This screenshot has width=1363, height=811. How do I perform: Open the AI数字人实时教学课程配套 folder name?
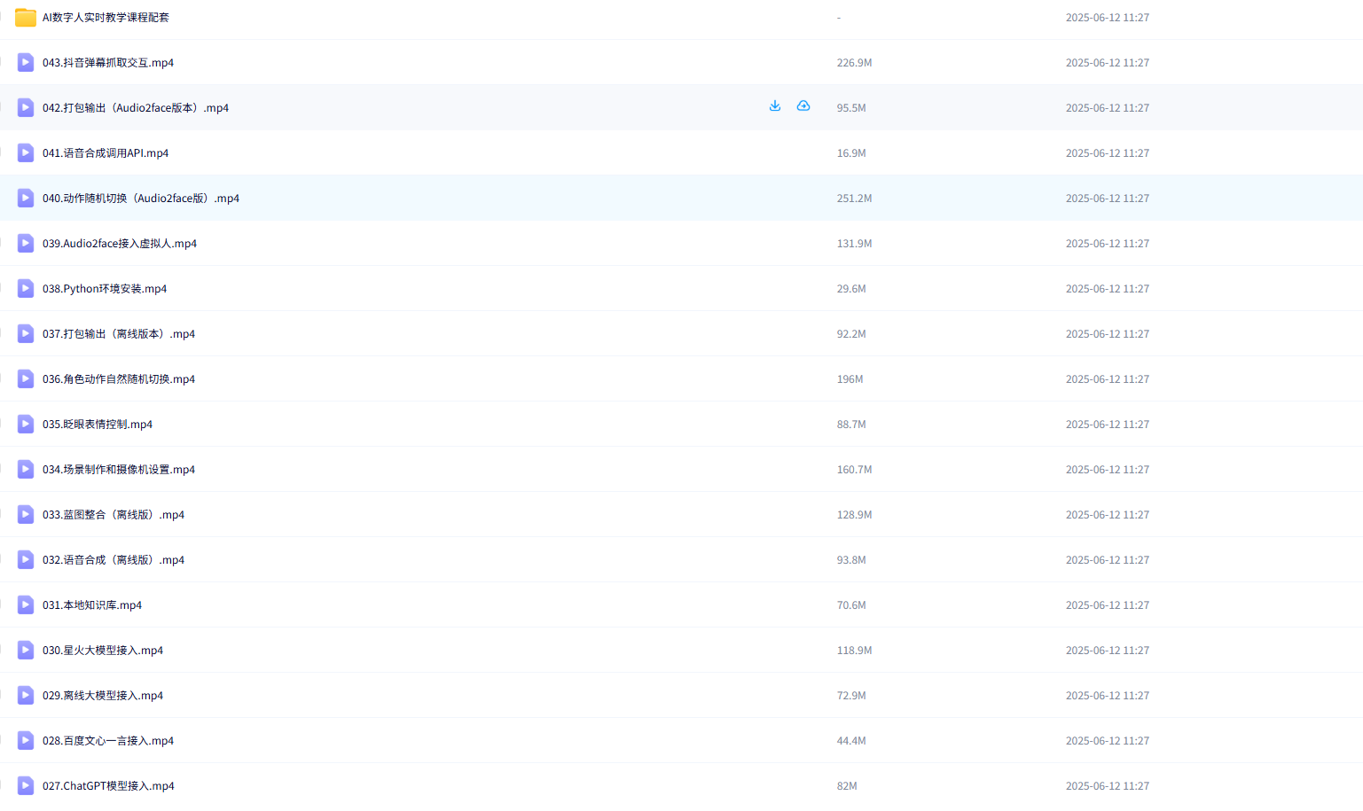106,18
